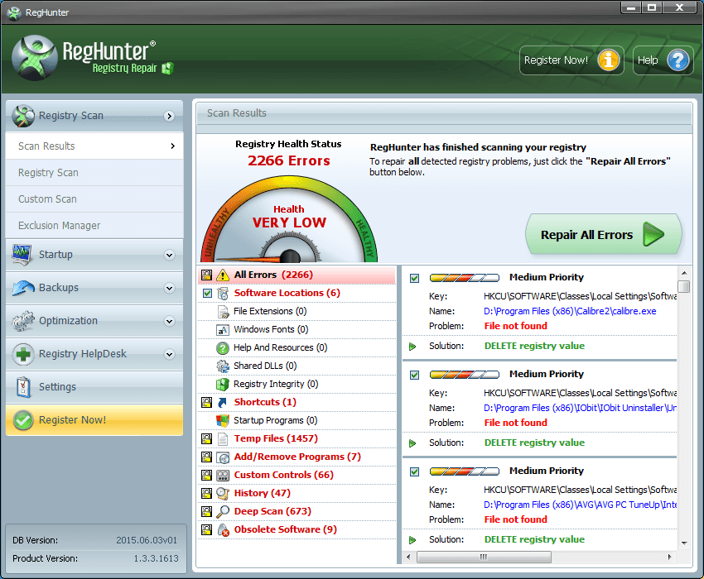Click the Deep Scan magnifying glass icon
This screenshot has width=704, height=579.
coord(223,512)
